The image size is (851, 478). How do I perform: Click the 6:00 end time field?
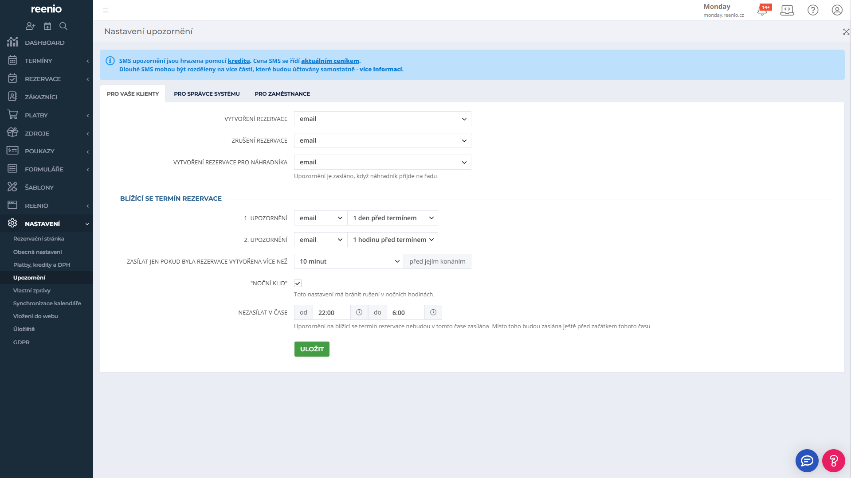click(405, 312)
